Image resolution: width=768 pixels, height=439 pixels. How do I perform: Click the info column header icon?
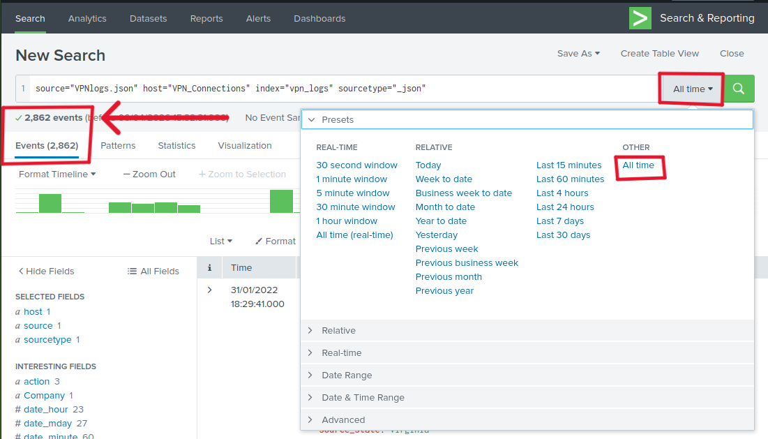pos(209,267)
